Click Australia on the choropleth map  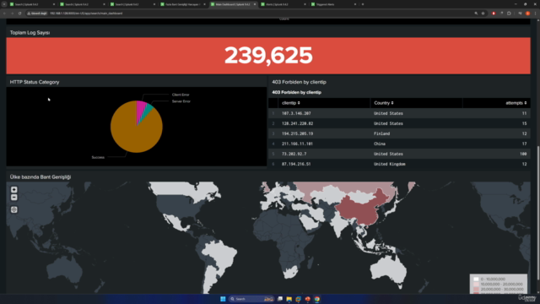(x=389, y=270)
